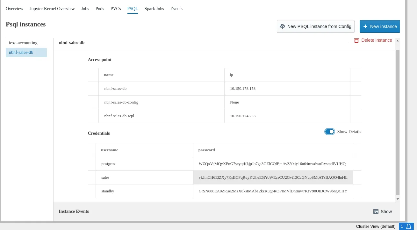This screenshot has height=230, width=417.
Task: Show the Instance Events
Action: (383, 212)
